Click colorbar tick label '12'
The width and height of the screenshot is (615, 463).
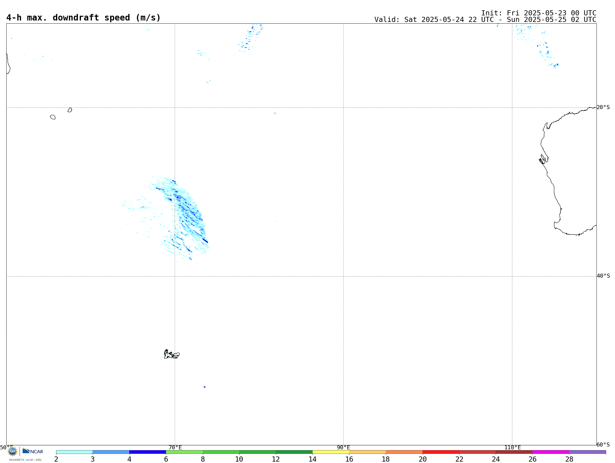tap(276, 459)
